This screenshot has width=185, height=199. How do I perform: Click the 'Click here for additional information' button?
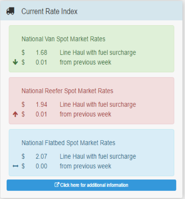(x=92, y=185)
